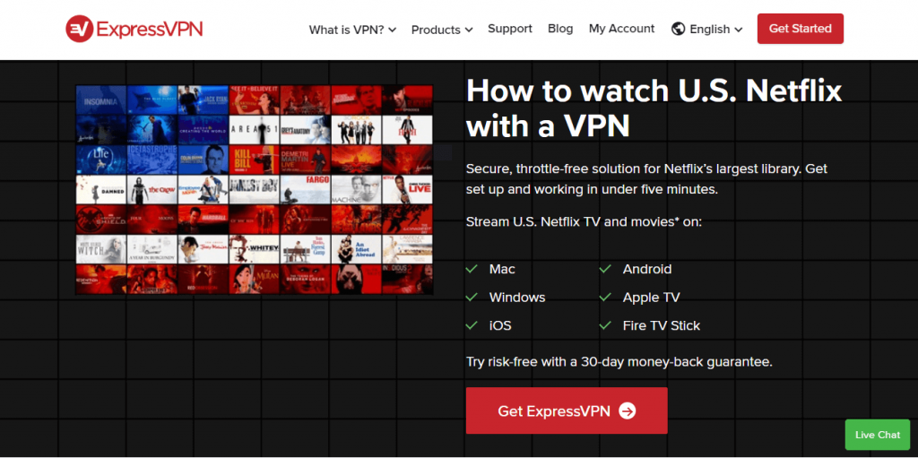Click The Crow poster

pos(152,189)
